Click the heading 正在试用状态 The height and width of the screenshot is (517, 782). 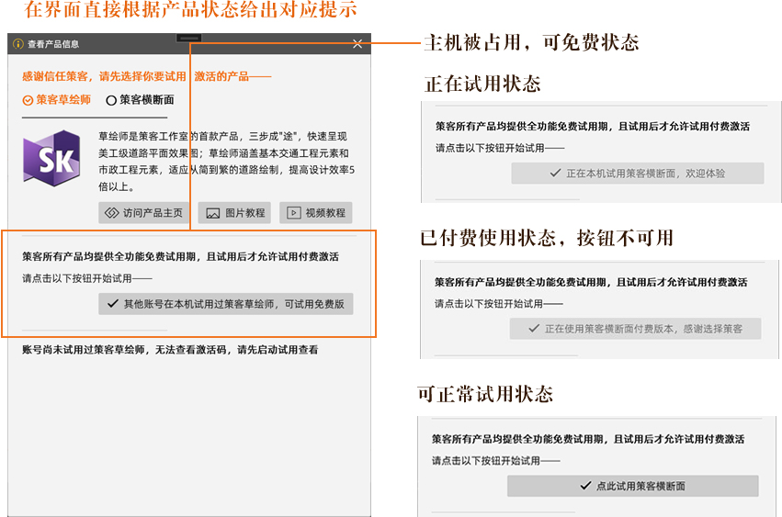click(x=482, y=84)
